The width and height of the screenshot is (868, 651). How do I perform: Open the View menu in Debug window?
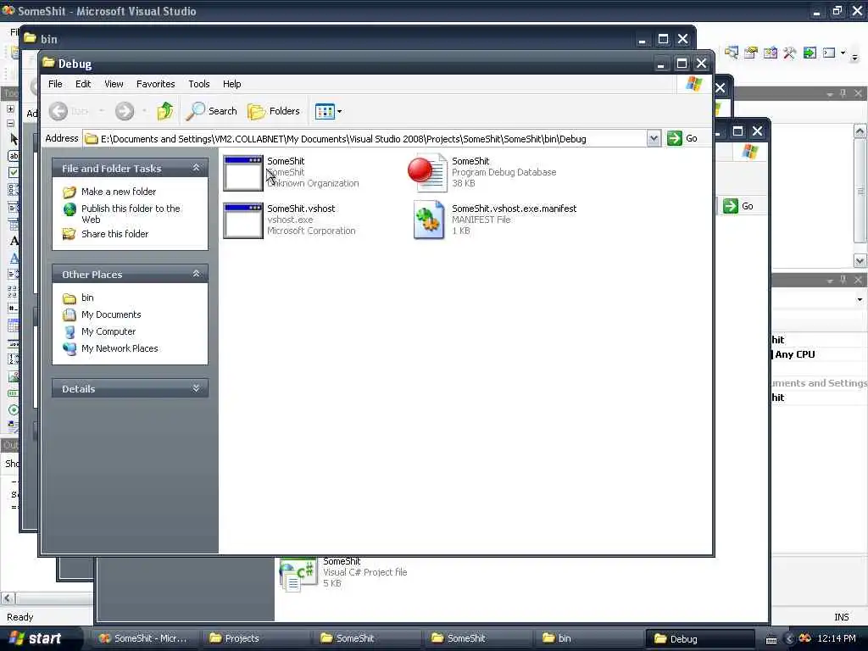114,84
